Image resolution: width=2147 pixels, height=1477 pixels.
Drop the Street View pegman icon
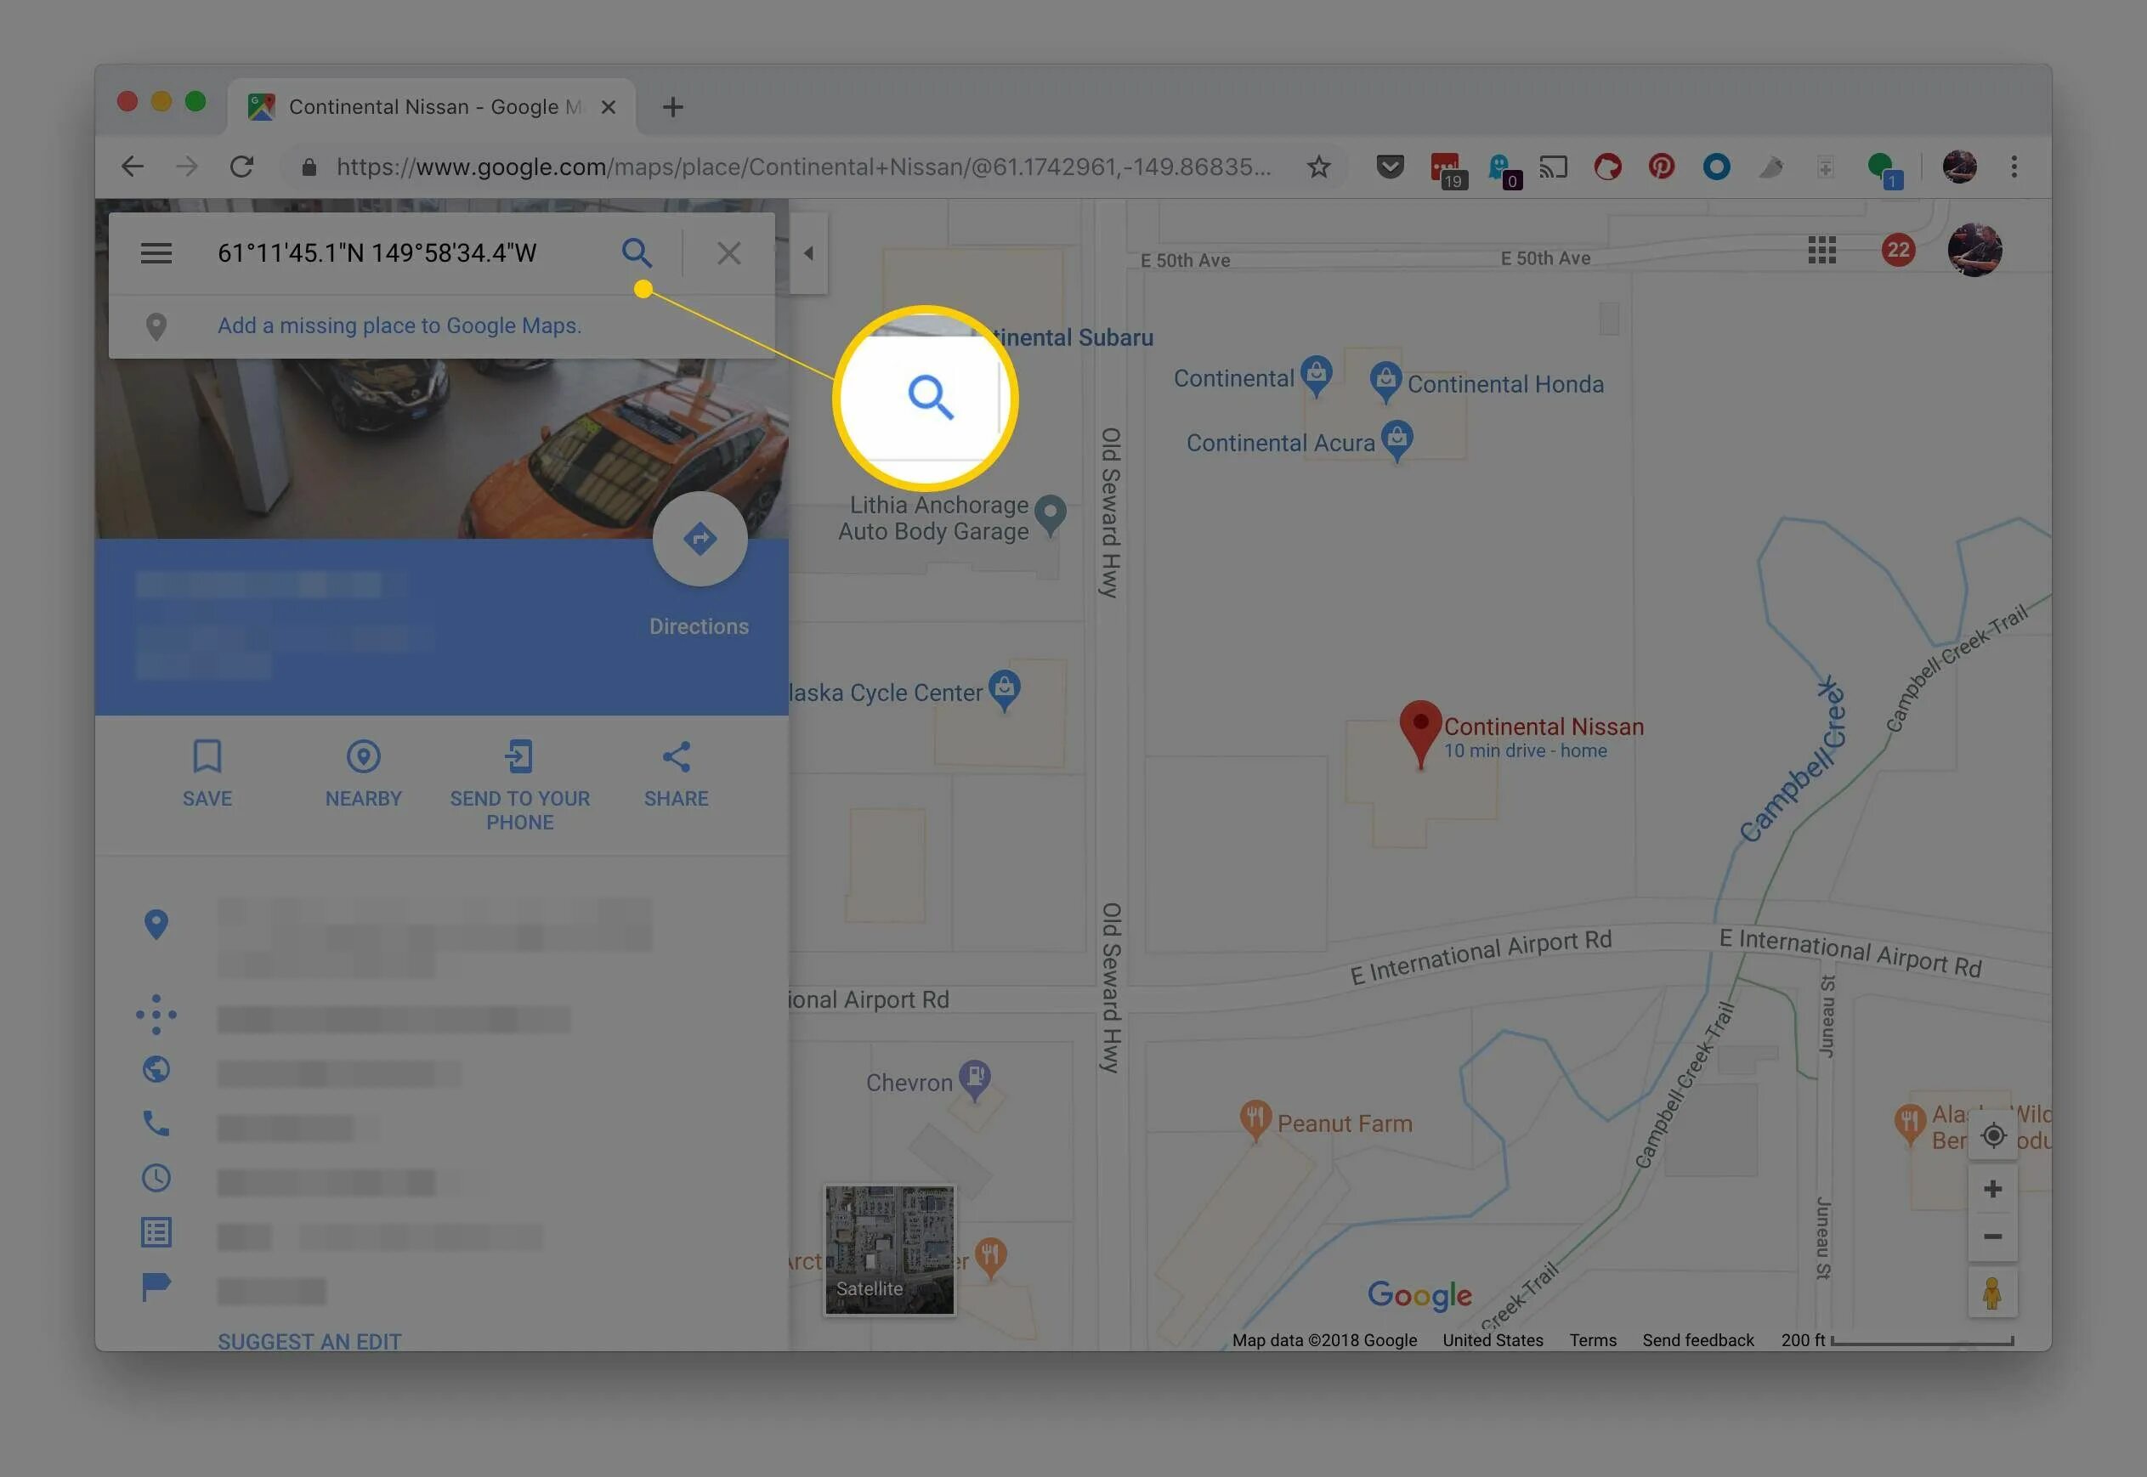[1991, 1293]
